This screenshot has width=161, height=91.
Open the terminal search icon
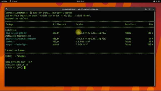[146, 9]
